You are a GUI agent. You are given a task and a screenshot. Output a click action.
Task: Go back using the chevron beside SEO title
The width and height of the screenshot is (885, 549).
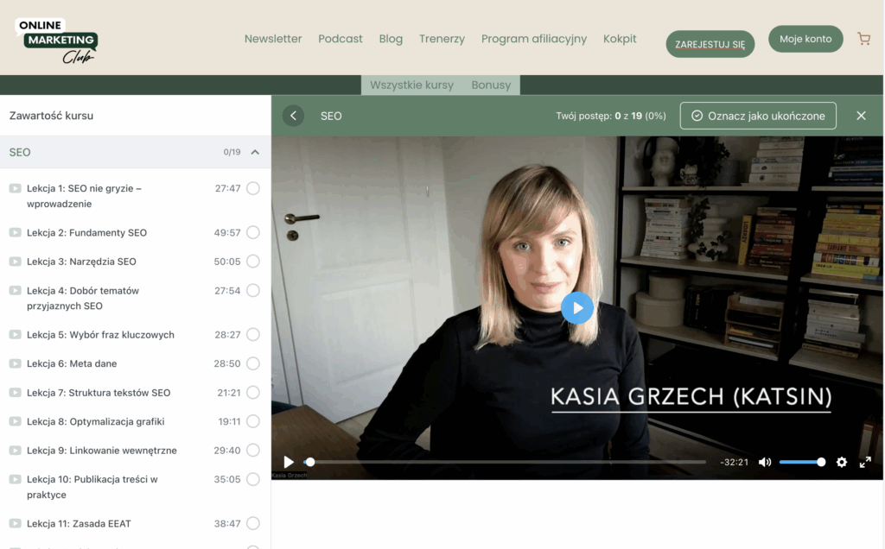(x=293, y=115)
